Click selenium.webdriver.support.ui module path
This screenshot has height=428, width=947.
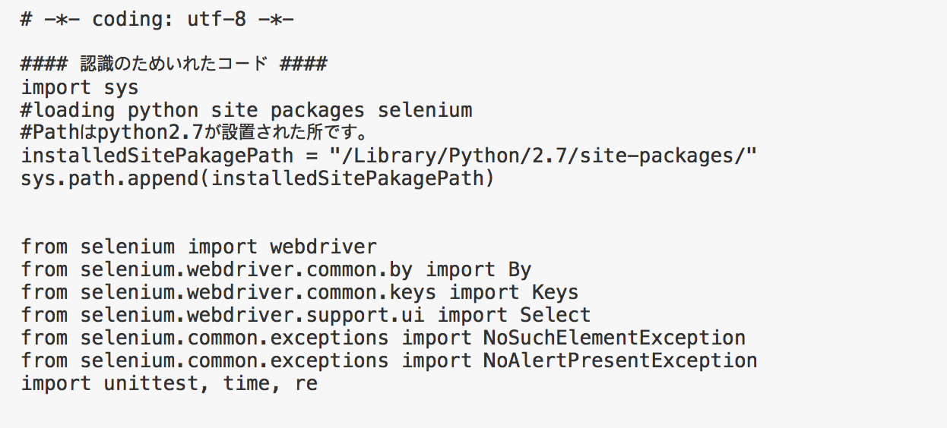(253, 315)
